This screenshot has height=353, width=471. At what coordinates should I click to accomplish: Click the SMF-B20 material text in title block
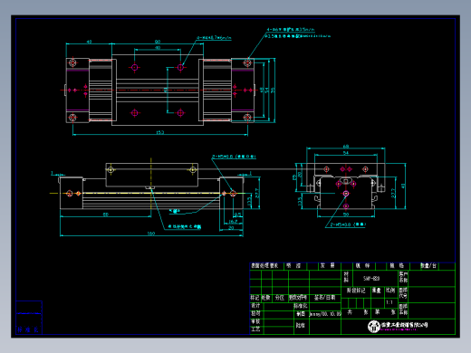371,279
